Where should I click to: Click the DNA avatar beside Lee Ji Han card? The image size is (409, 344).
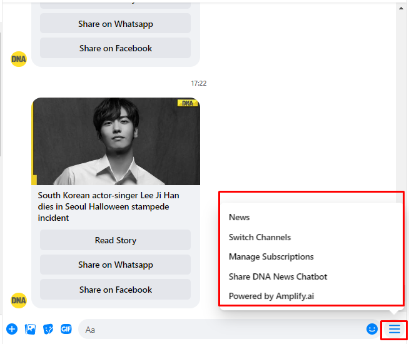19,300
